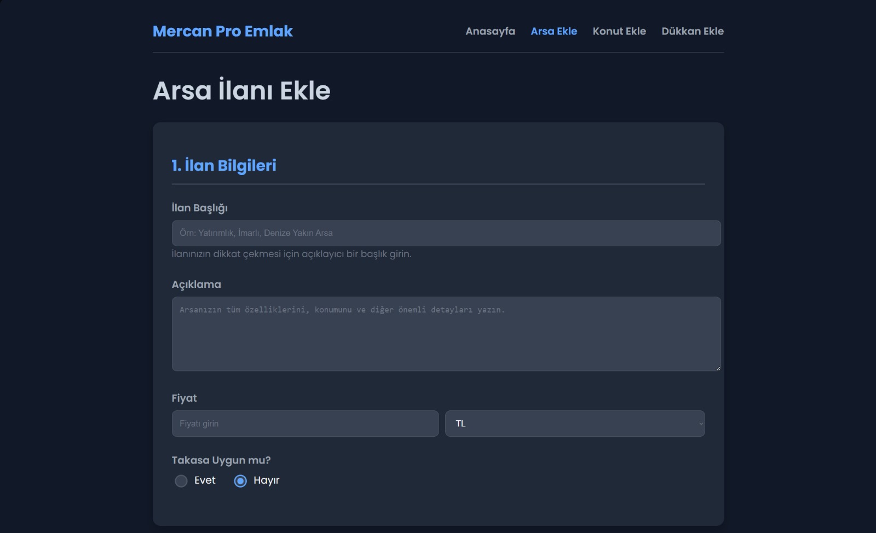Click the currency dropdown chevron arrow
The width and height of the screenshot is (876, 533).
pos(700,424)
